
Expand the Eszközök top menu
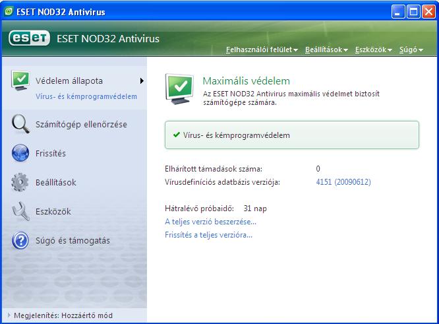pyautogui.click(x=373, y=50)
